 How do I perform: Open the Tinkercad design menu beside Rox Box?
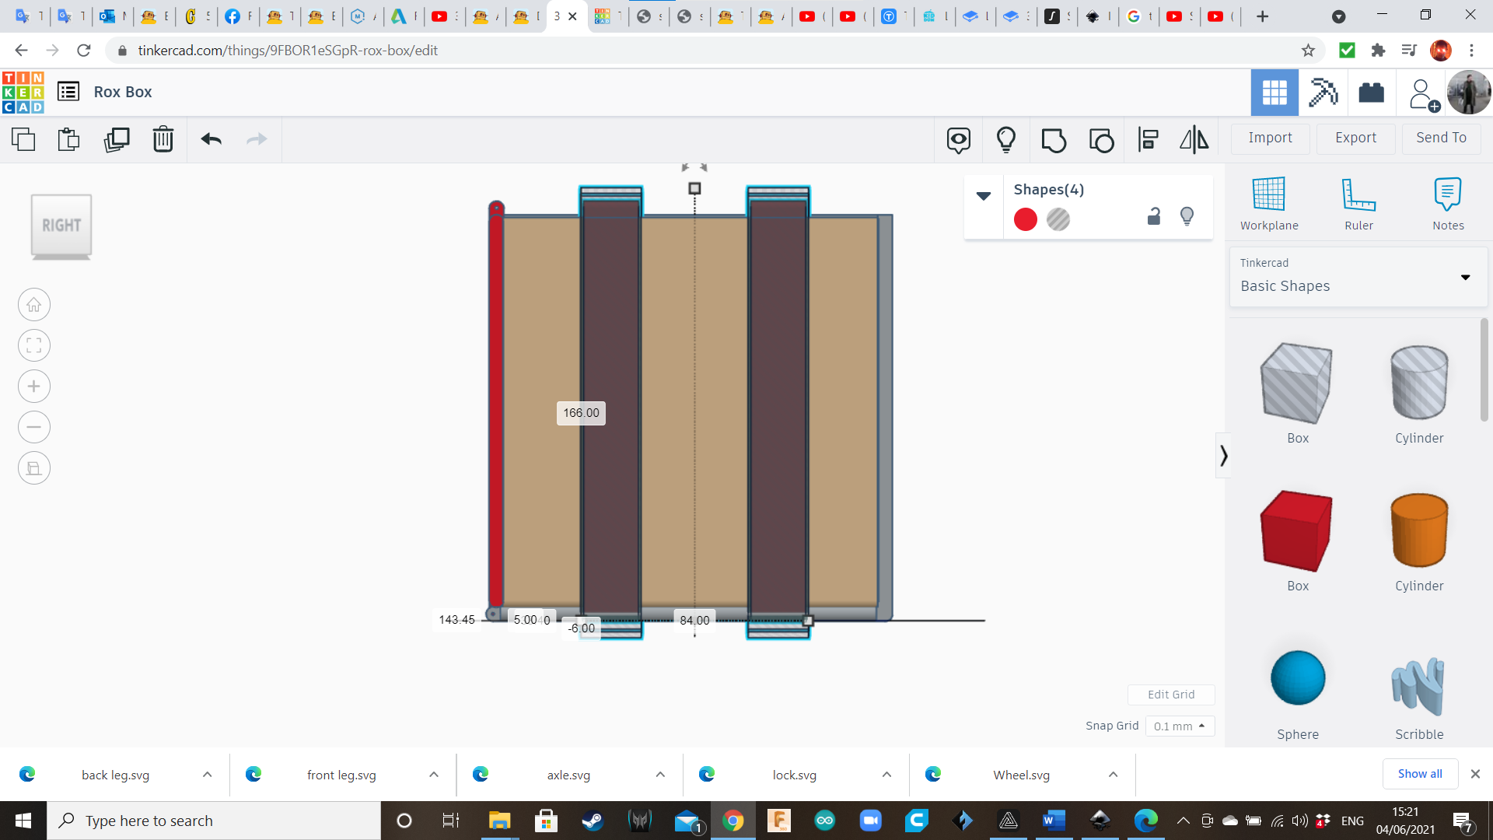(68, 91)
